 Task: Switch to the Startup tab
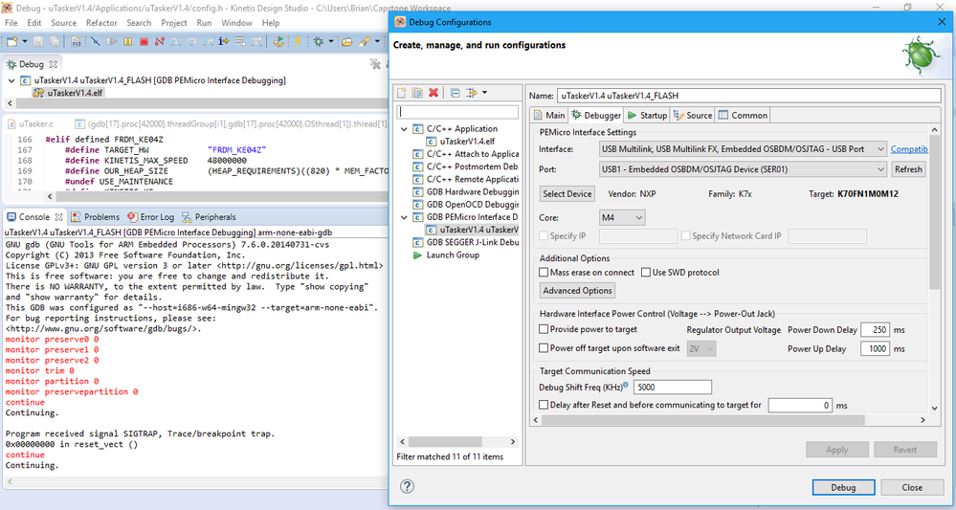tap(647, 115)
